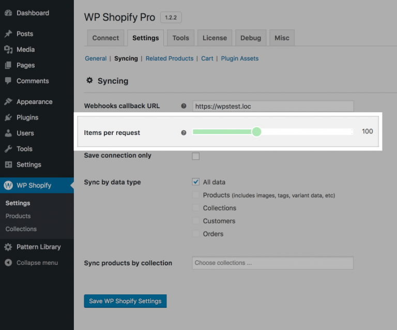Viewport: 397px width, 330px height.
Task: Open the Cart settings link
Action: click(207, 58)
